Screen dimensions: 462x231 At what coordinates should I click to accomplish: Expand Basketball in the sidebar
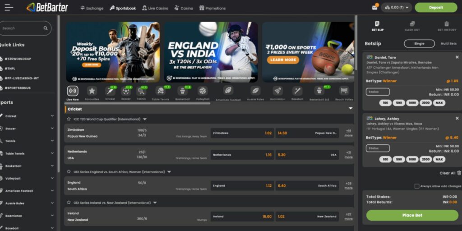(52, 166)
